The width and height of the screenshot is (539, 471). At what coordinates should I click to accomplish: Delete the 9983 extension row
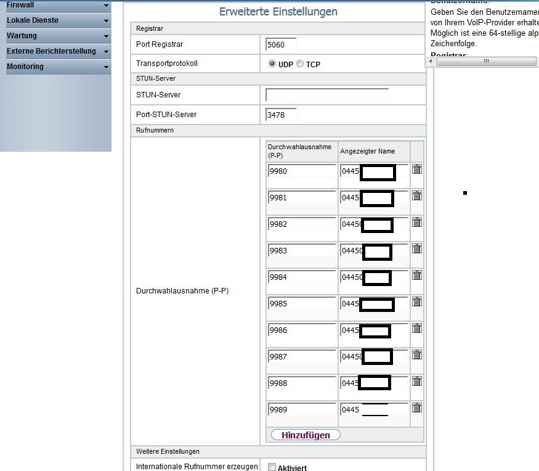pos(417,248)
